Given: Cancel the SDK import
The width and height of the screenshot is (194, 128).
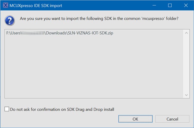Looking at the screenshot, I should click(x=172, y=119).
